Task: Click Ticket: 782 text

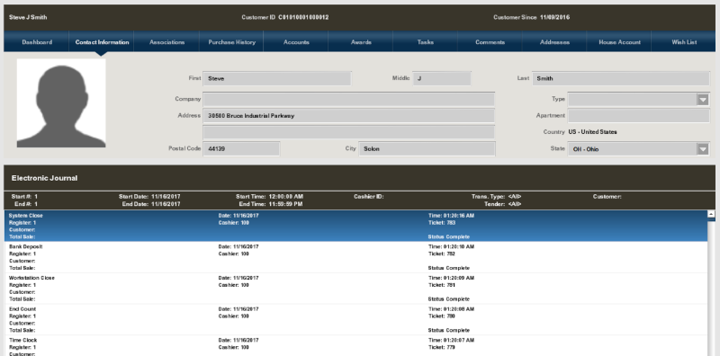Action: (442, 254)
